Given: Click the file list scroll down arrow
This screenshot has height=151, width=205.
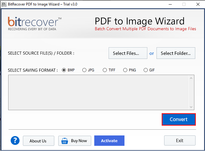Looking at the screenshot, I should pos(191,107).
